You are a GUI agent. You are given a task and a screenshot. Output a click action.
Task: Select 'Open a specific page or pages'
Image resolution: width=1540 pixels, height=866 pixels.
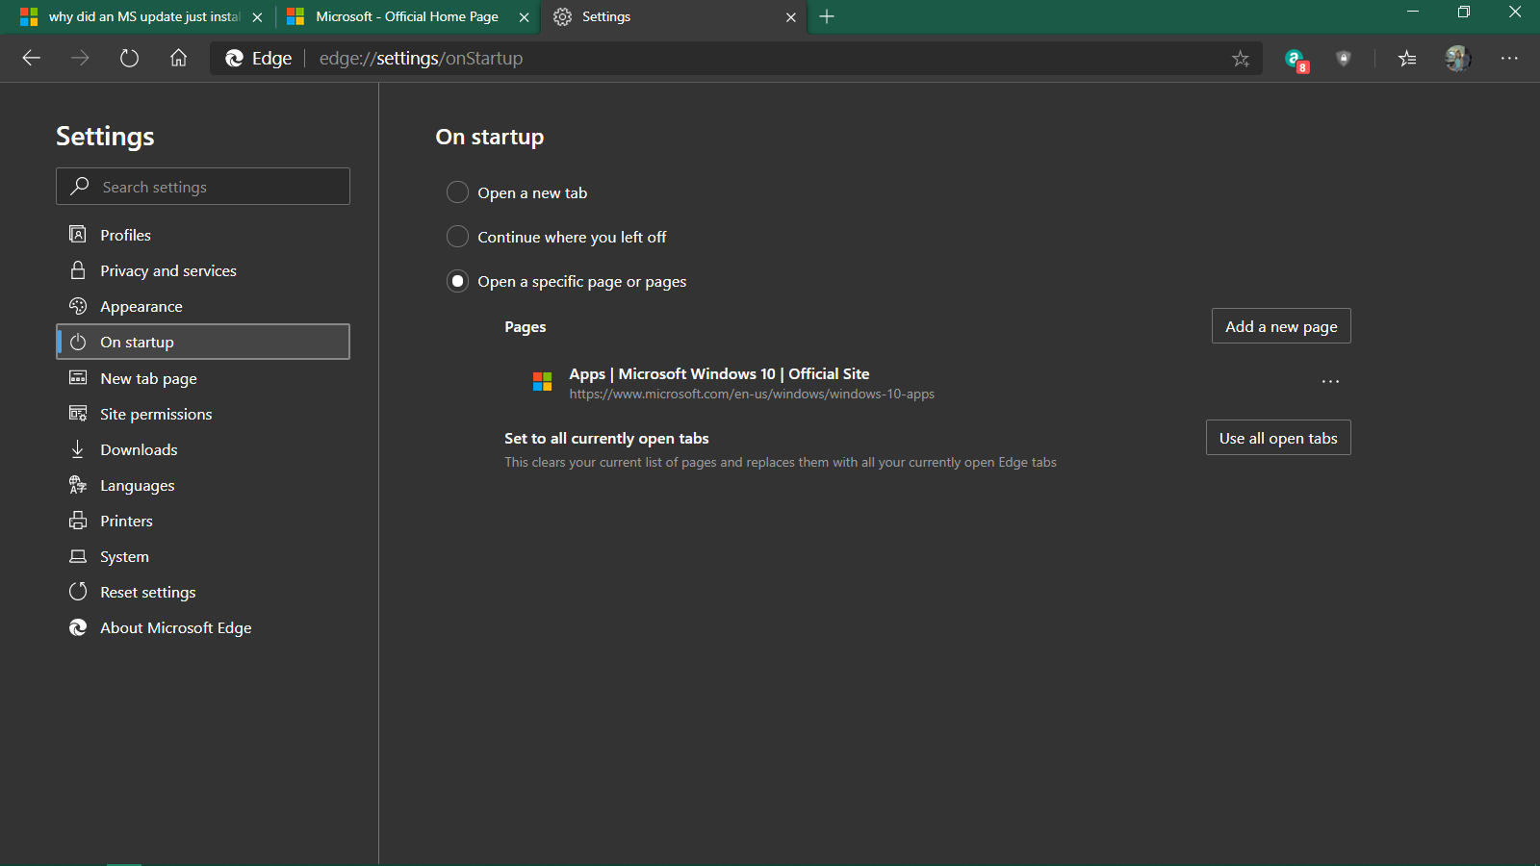(x=457, y=281)
